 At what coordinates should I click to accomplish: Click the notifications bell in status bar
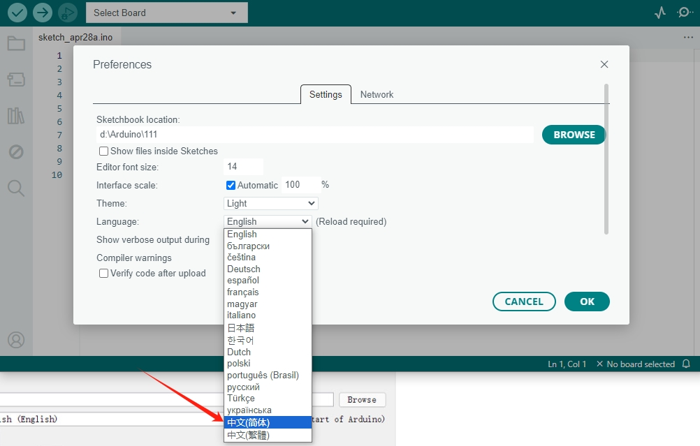[686, 364]
